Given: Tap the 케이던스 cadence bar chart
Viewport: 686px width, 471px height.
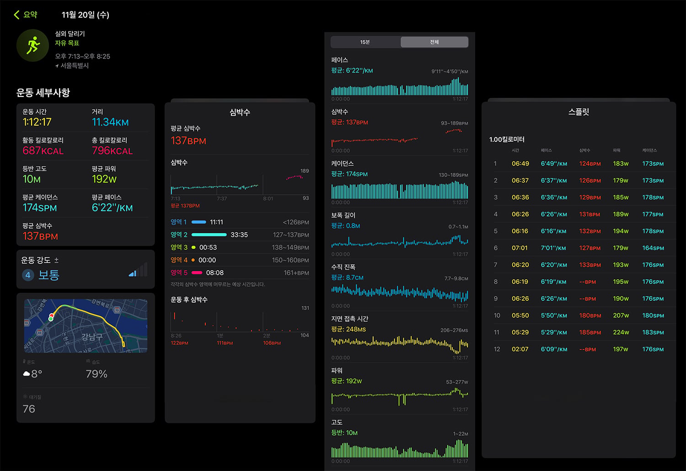Looking at the screenshot, I should pyautogui.click(x=400, y=190).
